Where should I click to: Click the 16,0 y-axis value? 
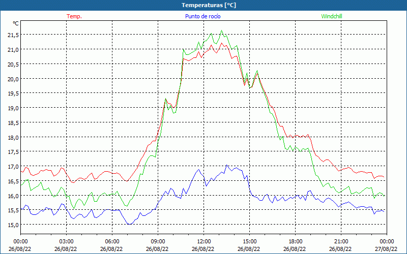click(x=13, y=196)
